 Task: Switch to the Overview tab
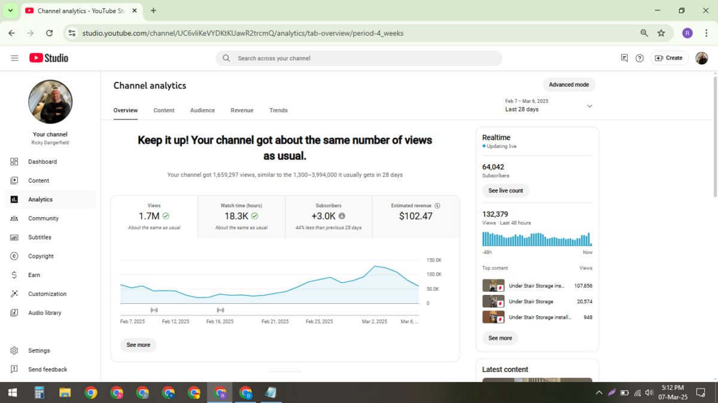point(126,110)
